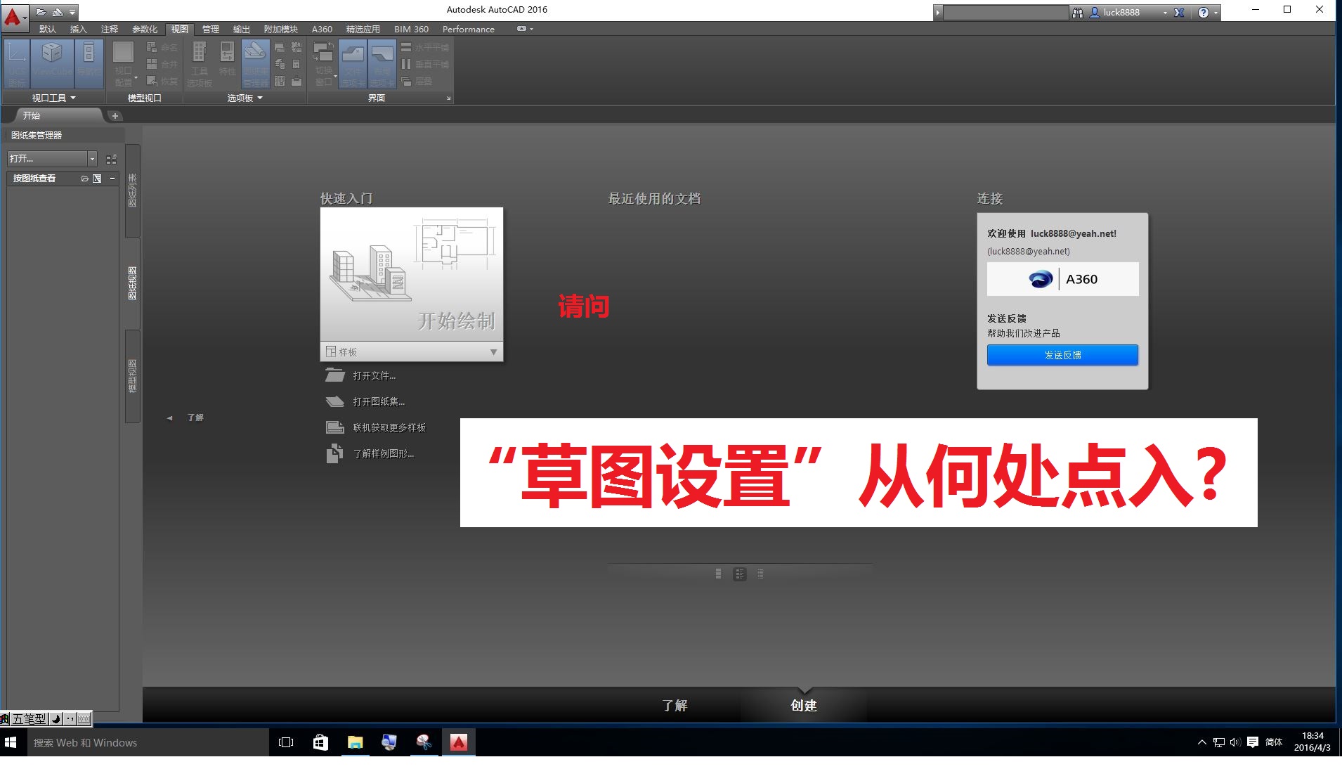Switch to the 插入 ribbon tab

(78, 29)
